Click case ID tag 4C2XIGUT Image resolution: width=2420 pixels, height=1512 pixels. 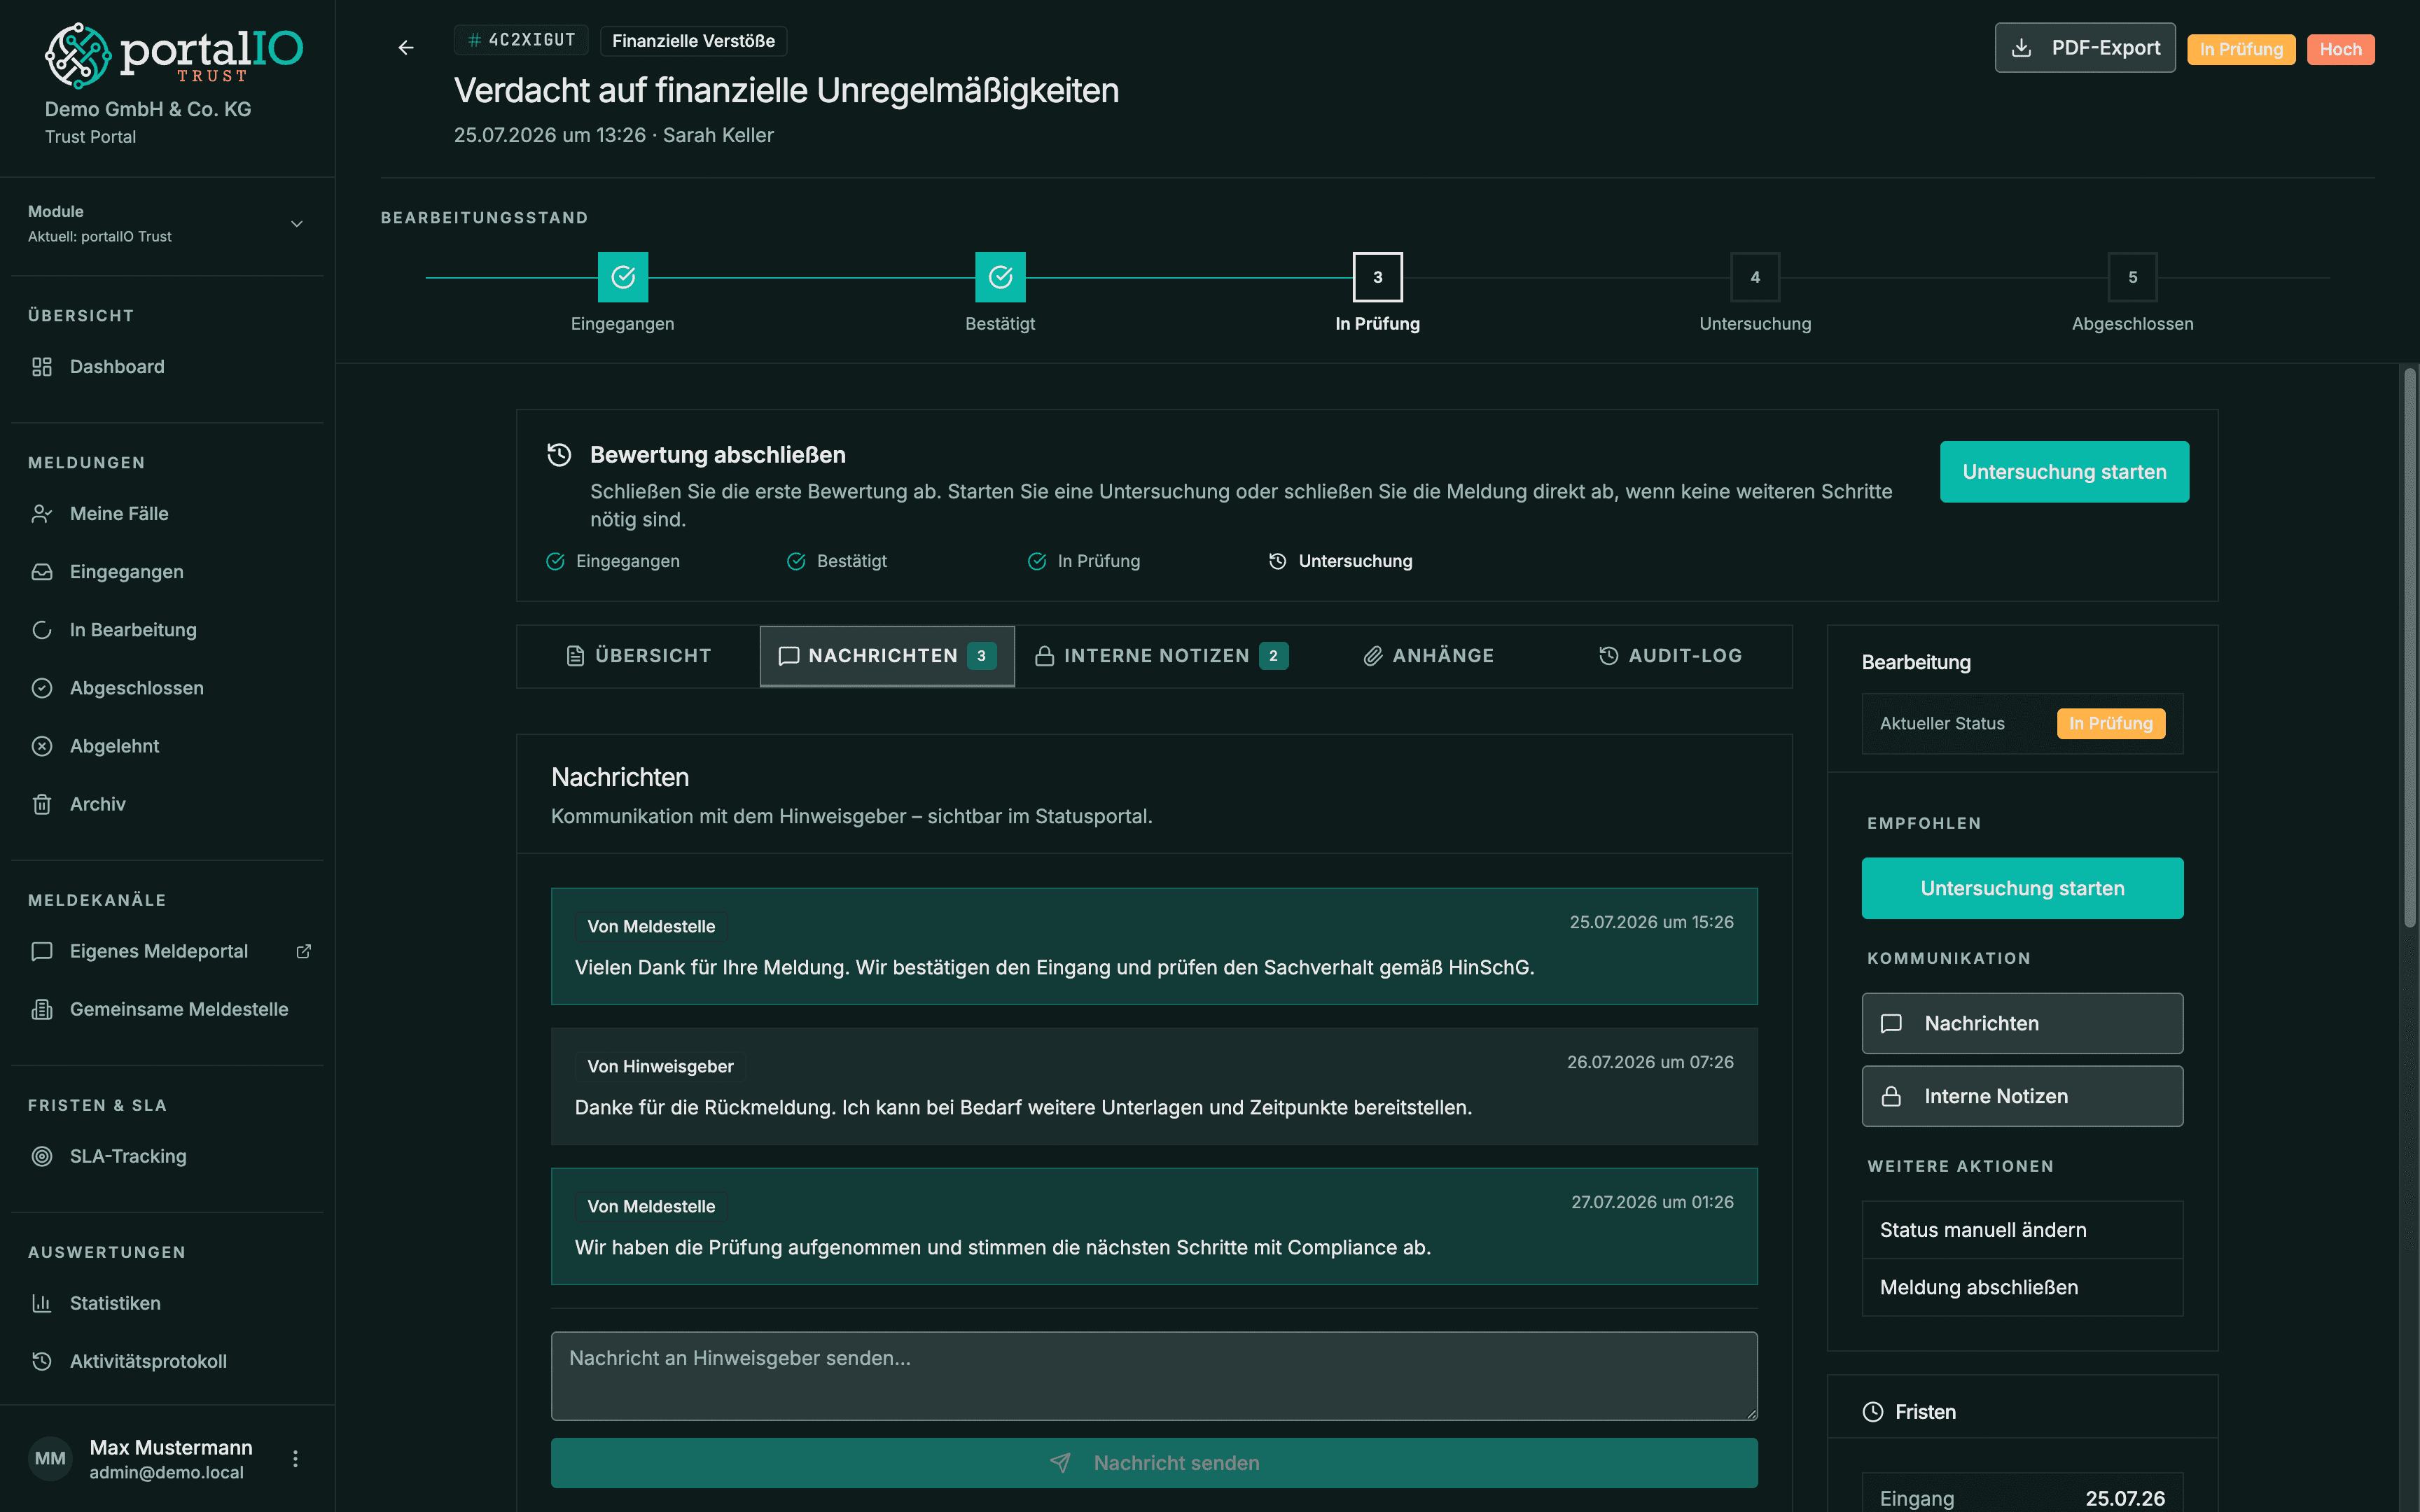(x=521, y=40)
